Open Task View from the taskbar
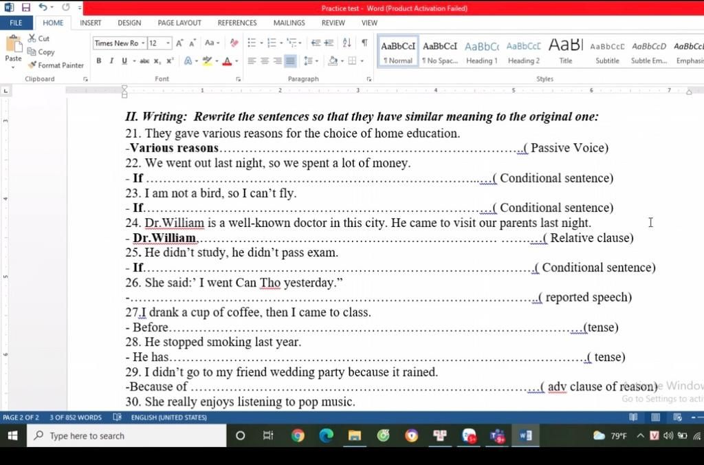The height and width of the screenshot is (465, 704). point(268,435)
